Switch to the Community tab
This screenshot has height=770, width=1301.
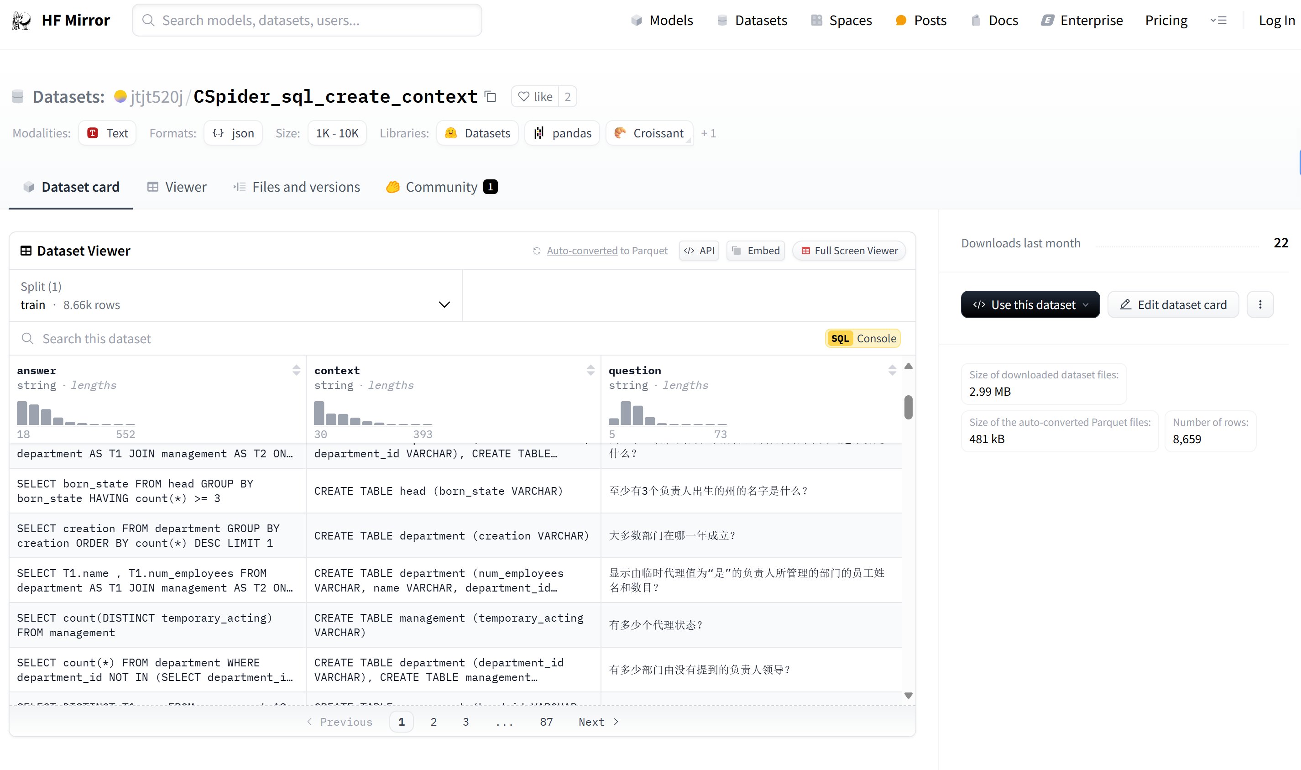tap(441, 187)
